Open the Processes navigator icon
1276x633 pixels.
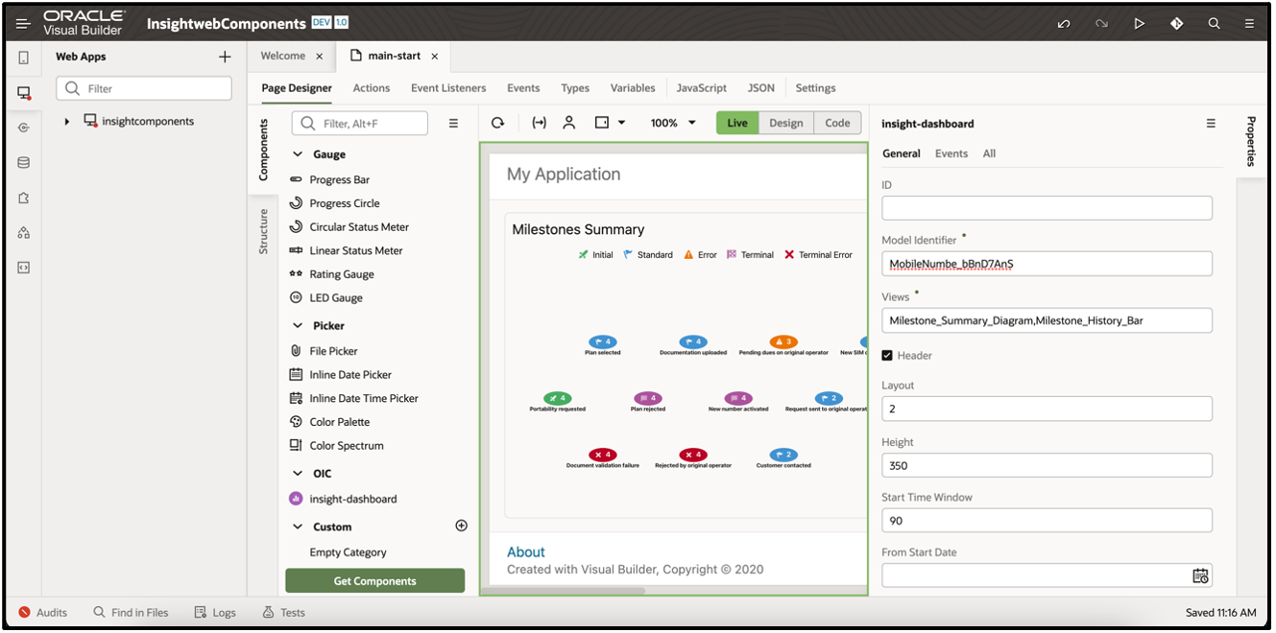coord(24,232)
